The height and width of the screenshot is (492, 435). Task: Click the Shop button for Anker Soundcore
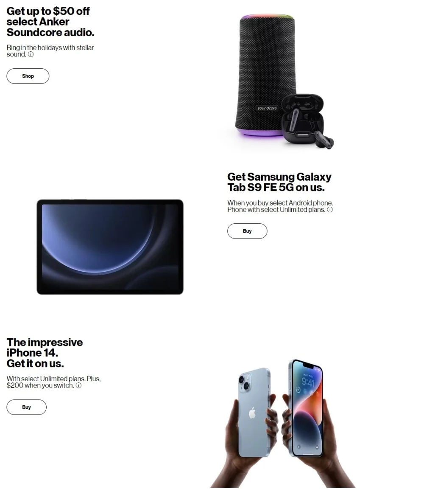point(28,76)
